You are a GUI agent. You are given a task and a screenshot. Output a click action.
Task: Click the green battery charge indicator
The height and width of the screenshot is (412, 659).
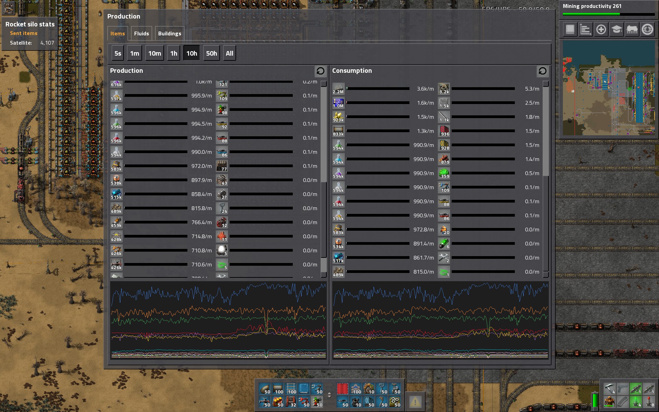[x=595, y=400]
